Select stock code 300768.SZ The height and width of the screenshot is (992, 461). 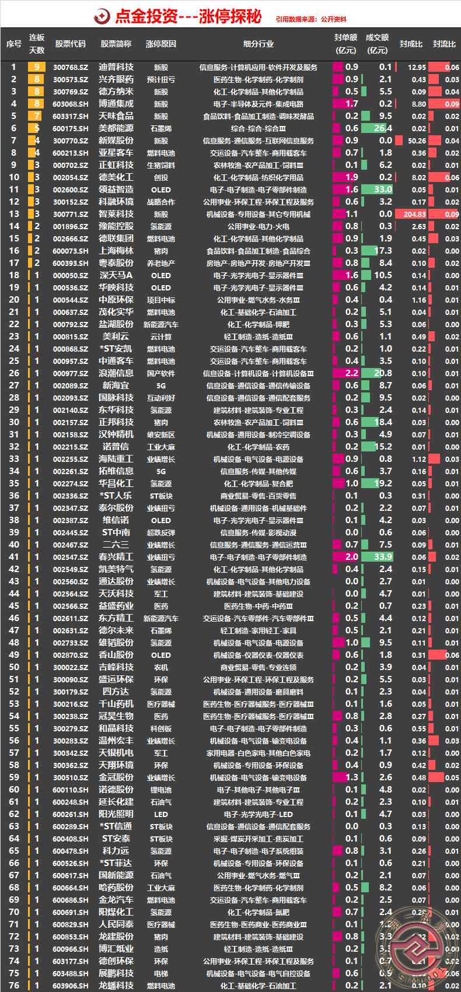click(71, 68)
